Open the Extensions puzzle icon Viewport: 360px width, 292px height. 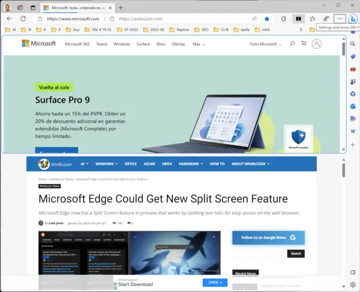284,19
